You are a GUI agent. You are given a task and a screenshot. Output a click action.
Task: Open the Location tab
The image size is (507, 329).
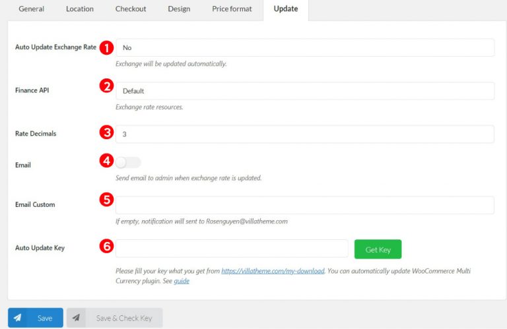pos(80,9)
